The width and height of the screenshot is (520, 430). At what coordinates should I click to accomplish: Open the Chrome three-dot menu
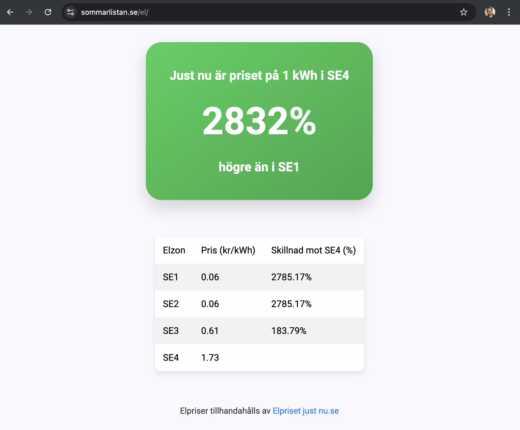509,12
